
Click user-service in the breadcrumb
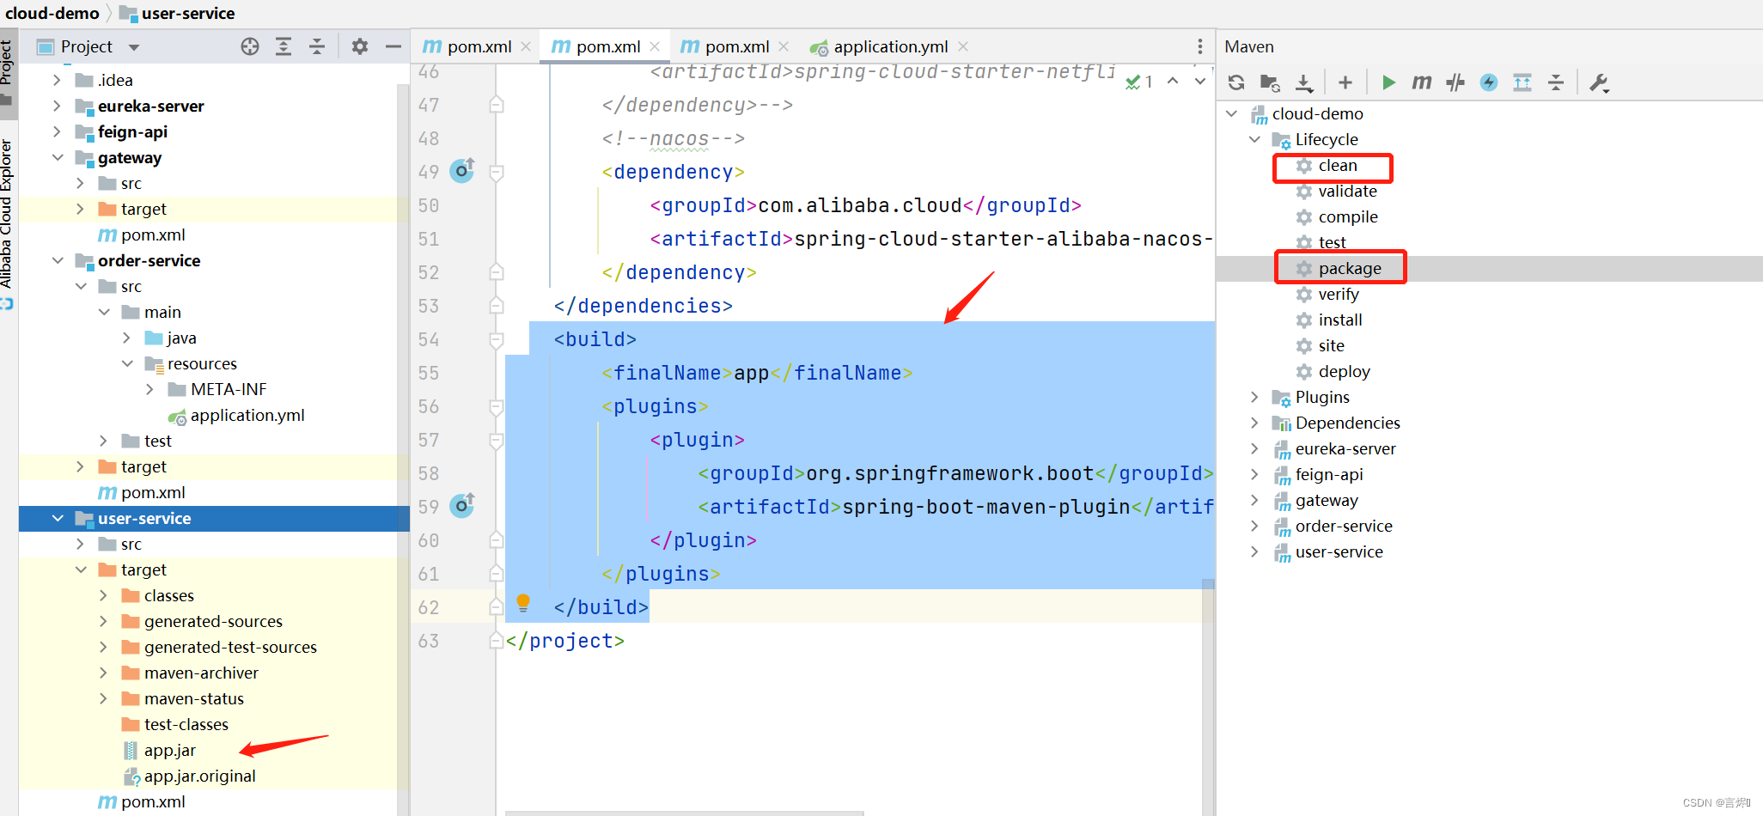coord(188,13)
